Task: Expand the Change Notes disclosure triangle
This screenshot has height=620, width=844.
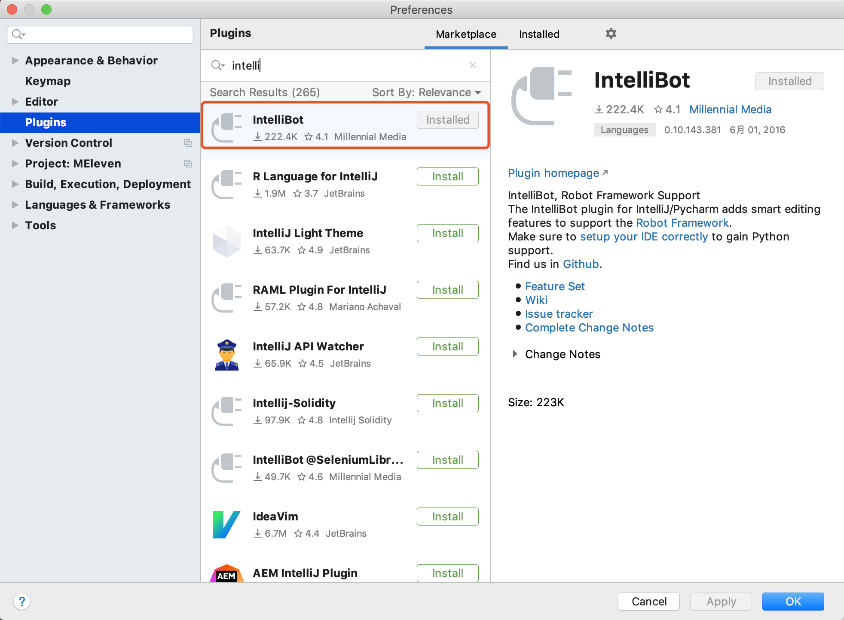Action: click(515, 354)
